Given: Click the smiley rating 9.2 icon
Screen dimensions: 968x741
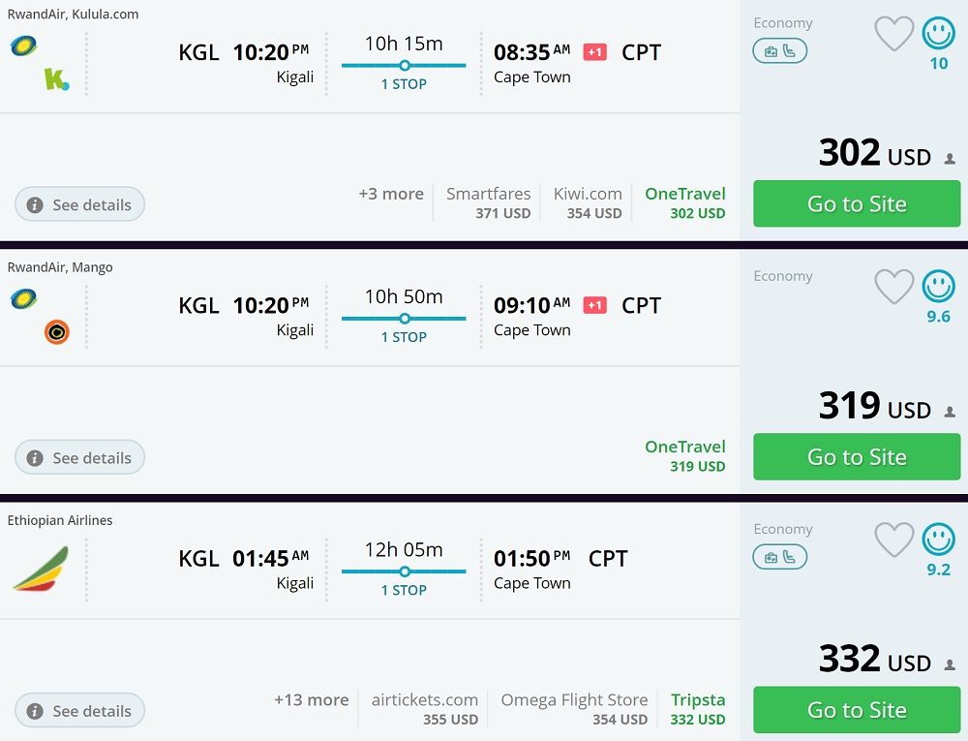Looking at the screenshot, I should coord(938,540).
